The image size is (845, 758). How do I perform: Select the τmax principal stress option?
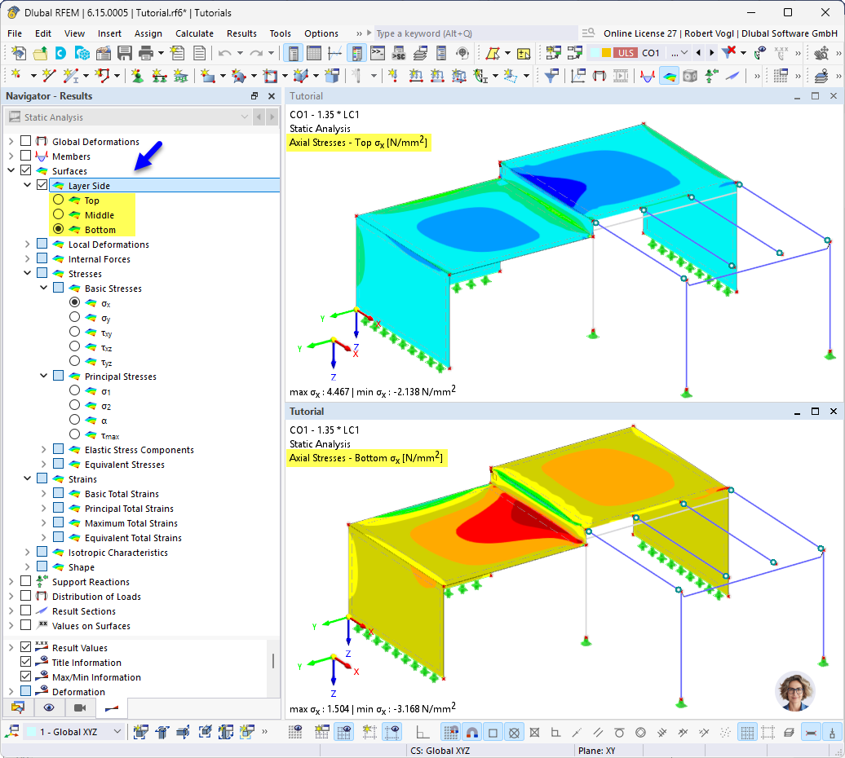(x=75, y=434)
